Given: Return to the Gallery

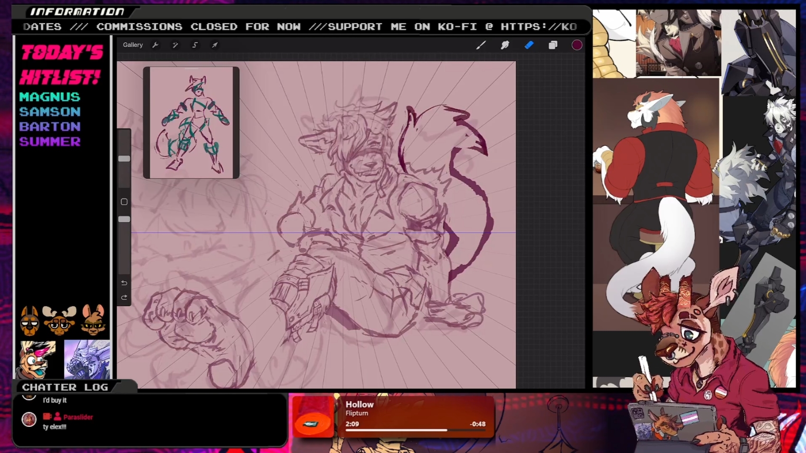Looking at the screenshot, I should 133,45.
